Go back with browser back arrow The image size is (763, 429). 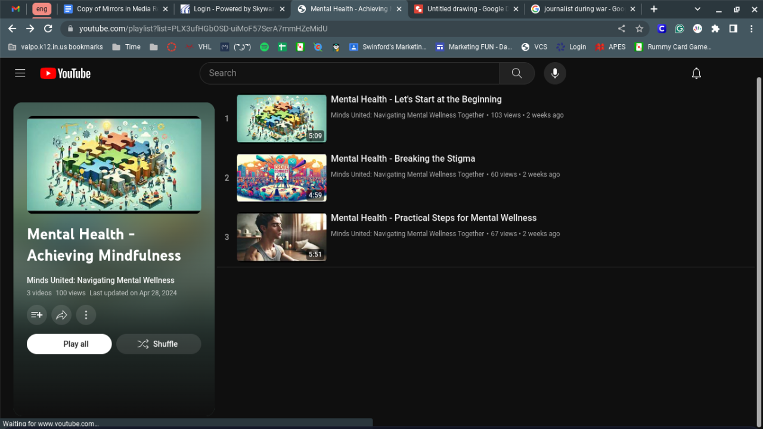pos(12,29)
